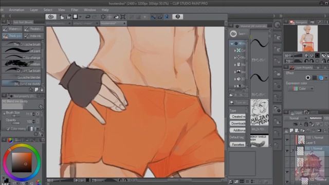Viewport: 329px width, 185px height.
Task: Open the Expression color dropdown
Action: point(301,89)
